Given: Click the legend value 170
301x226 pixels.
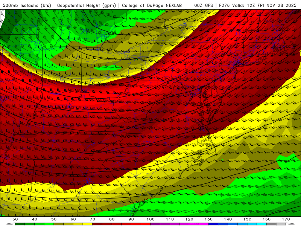Looking at the screenshot, I should click(286, 219).
